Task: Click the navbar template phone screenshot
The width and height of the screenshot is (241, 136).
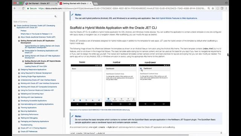Action: coord(120,85)
